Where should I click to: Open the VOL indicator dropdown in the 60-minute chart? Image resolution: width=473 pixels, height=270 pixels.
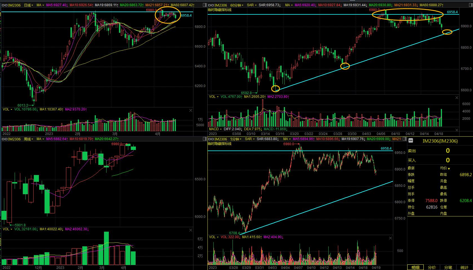pos(214,97)
